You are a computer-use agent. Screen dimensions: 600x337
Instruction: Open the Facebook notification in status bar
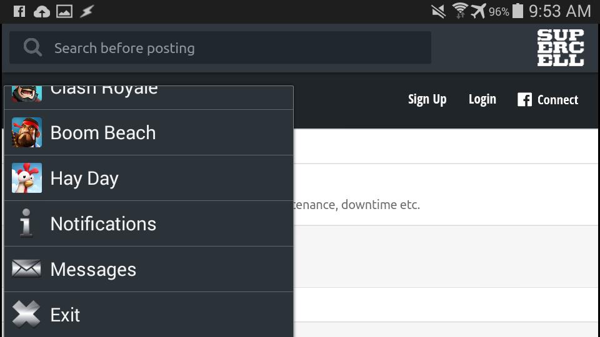(x=19, y=11)
